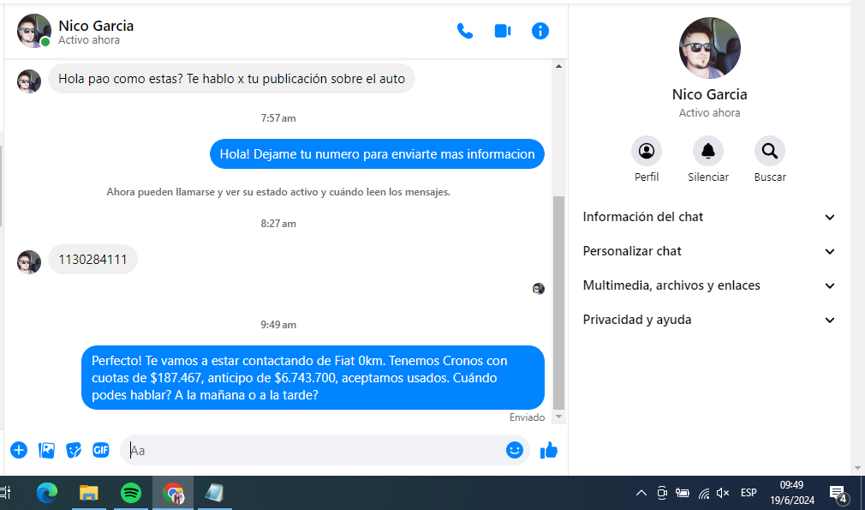Screen dimensions: 865x510
Task: Expand Personalizar chat section
Action: pos(709,251)
